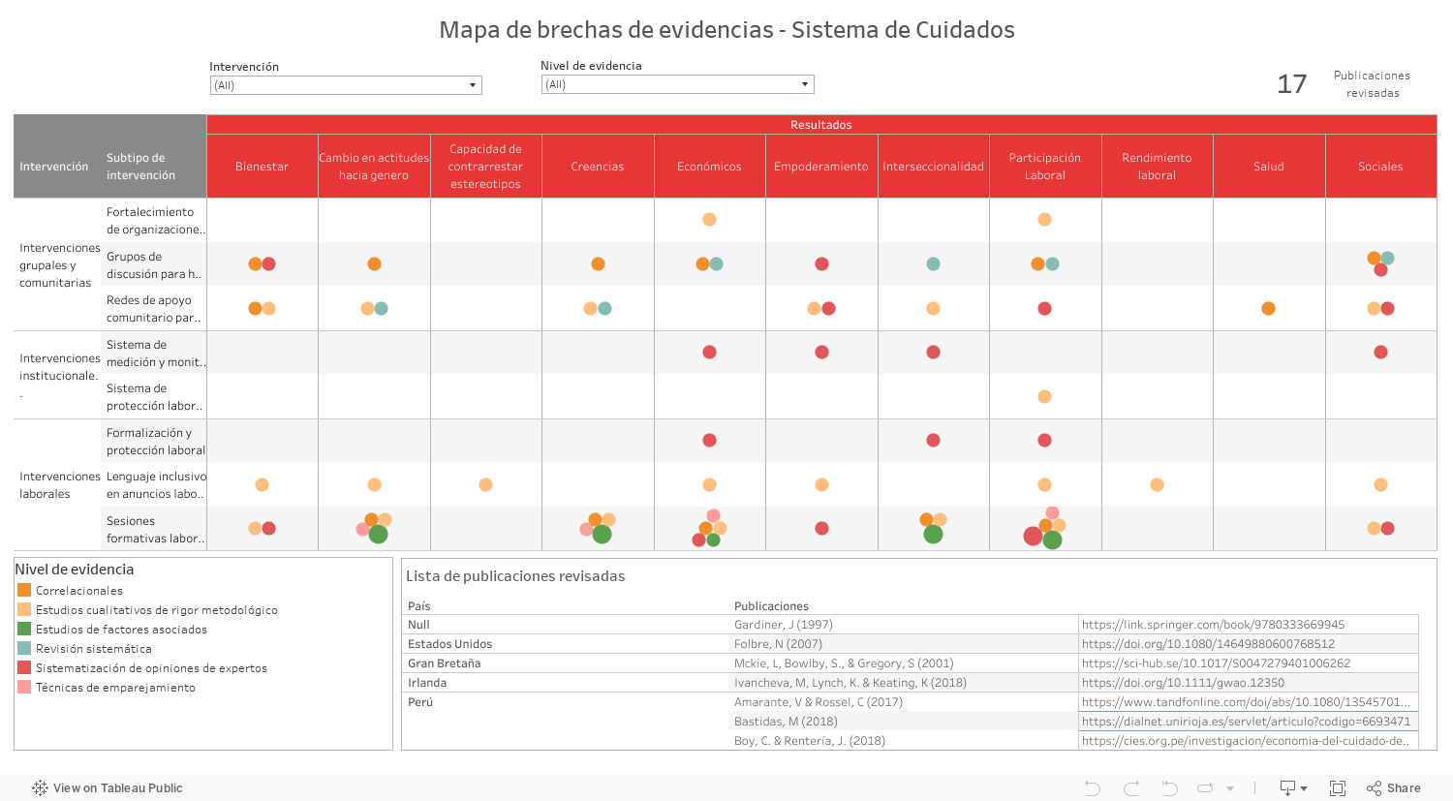Click the Perú country cell

tap(420, 702)
